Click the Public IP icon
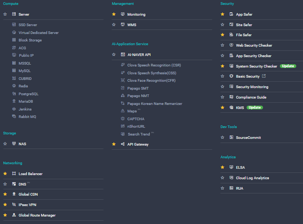Viewport: 303px width, 224px height. pos(14,55)
